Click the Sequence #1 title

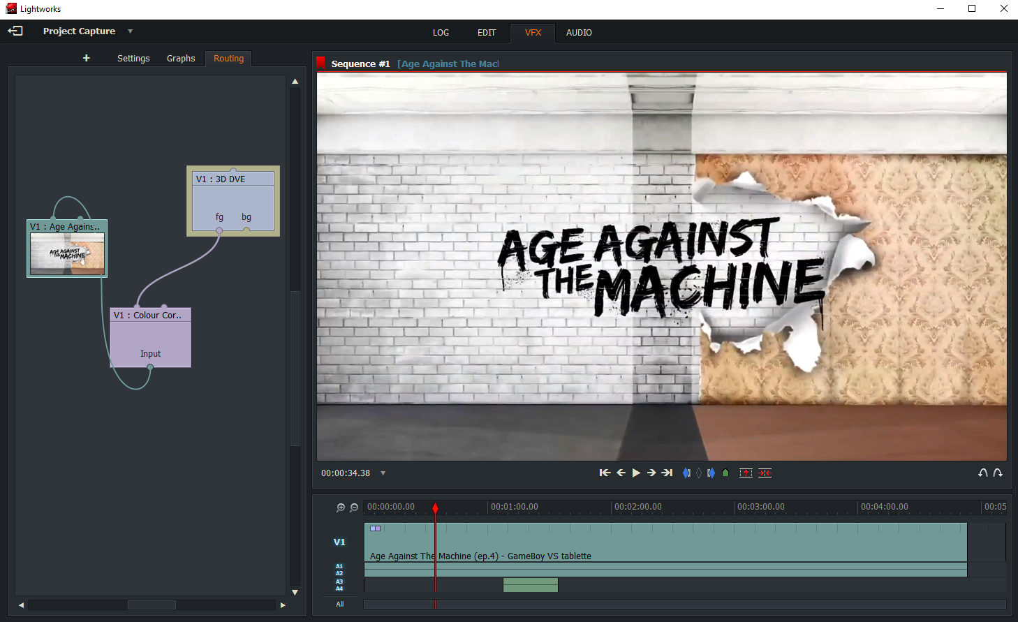point(360,64)
